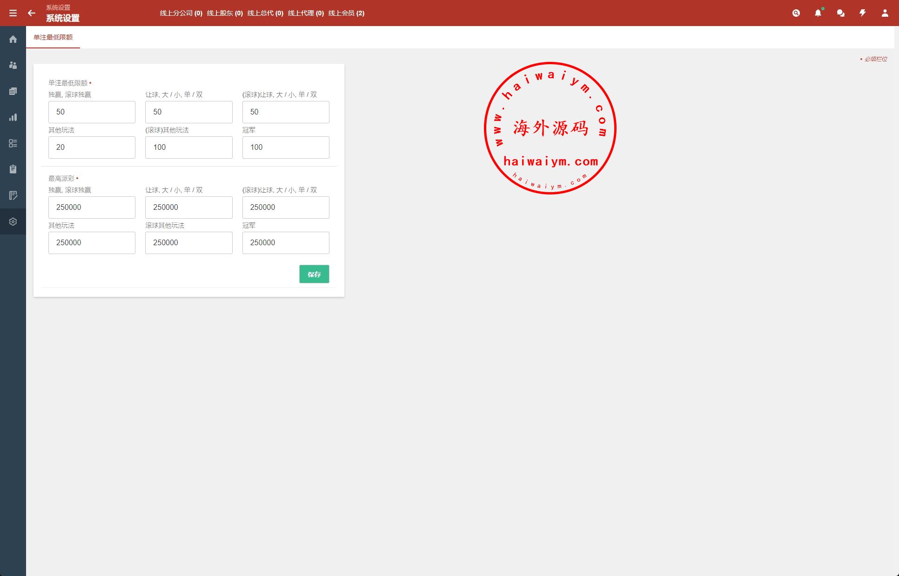Open the hamburger menu icon

[x=13, y=13]
